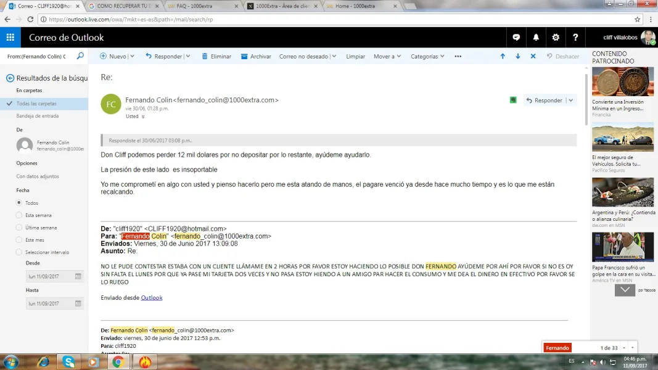Image resolution: width=658 pixels, height=370 pixels.
Task: Click the Nuevo button
Action: 113,56
